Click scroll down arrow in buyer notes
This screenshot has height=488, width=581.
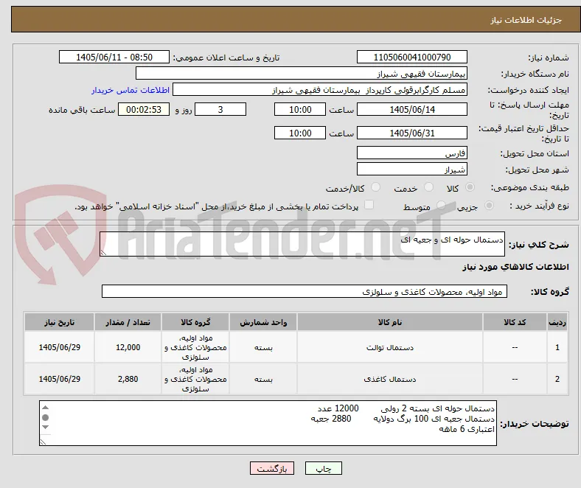[45, 428]
